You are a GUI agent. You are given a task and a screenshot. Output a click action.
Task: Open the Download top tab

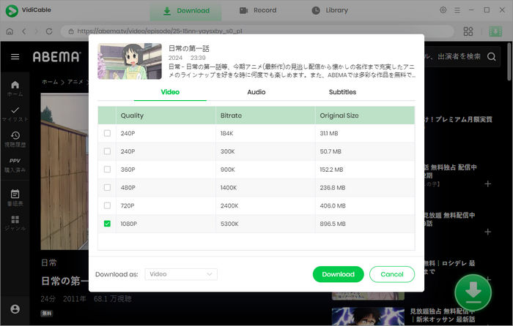pyautogui.click(x=186, y=11)
